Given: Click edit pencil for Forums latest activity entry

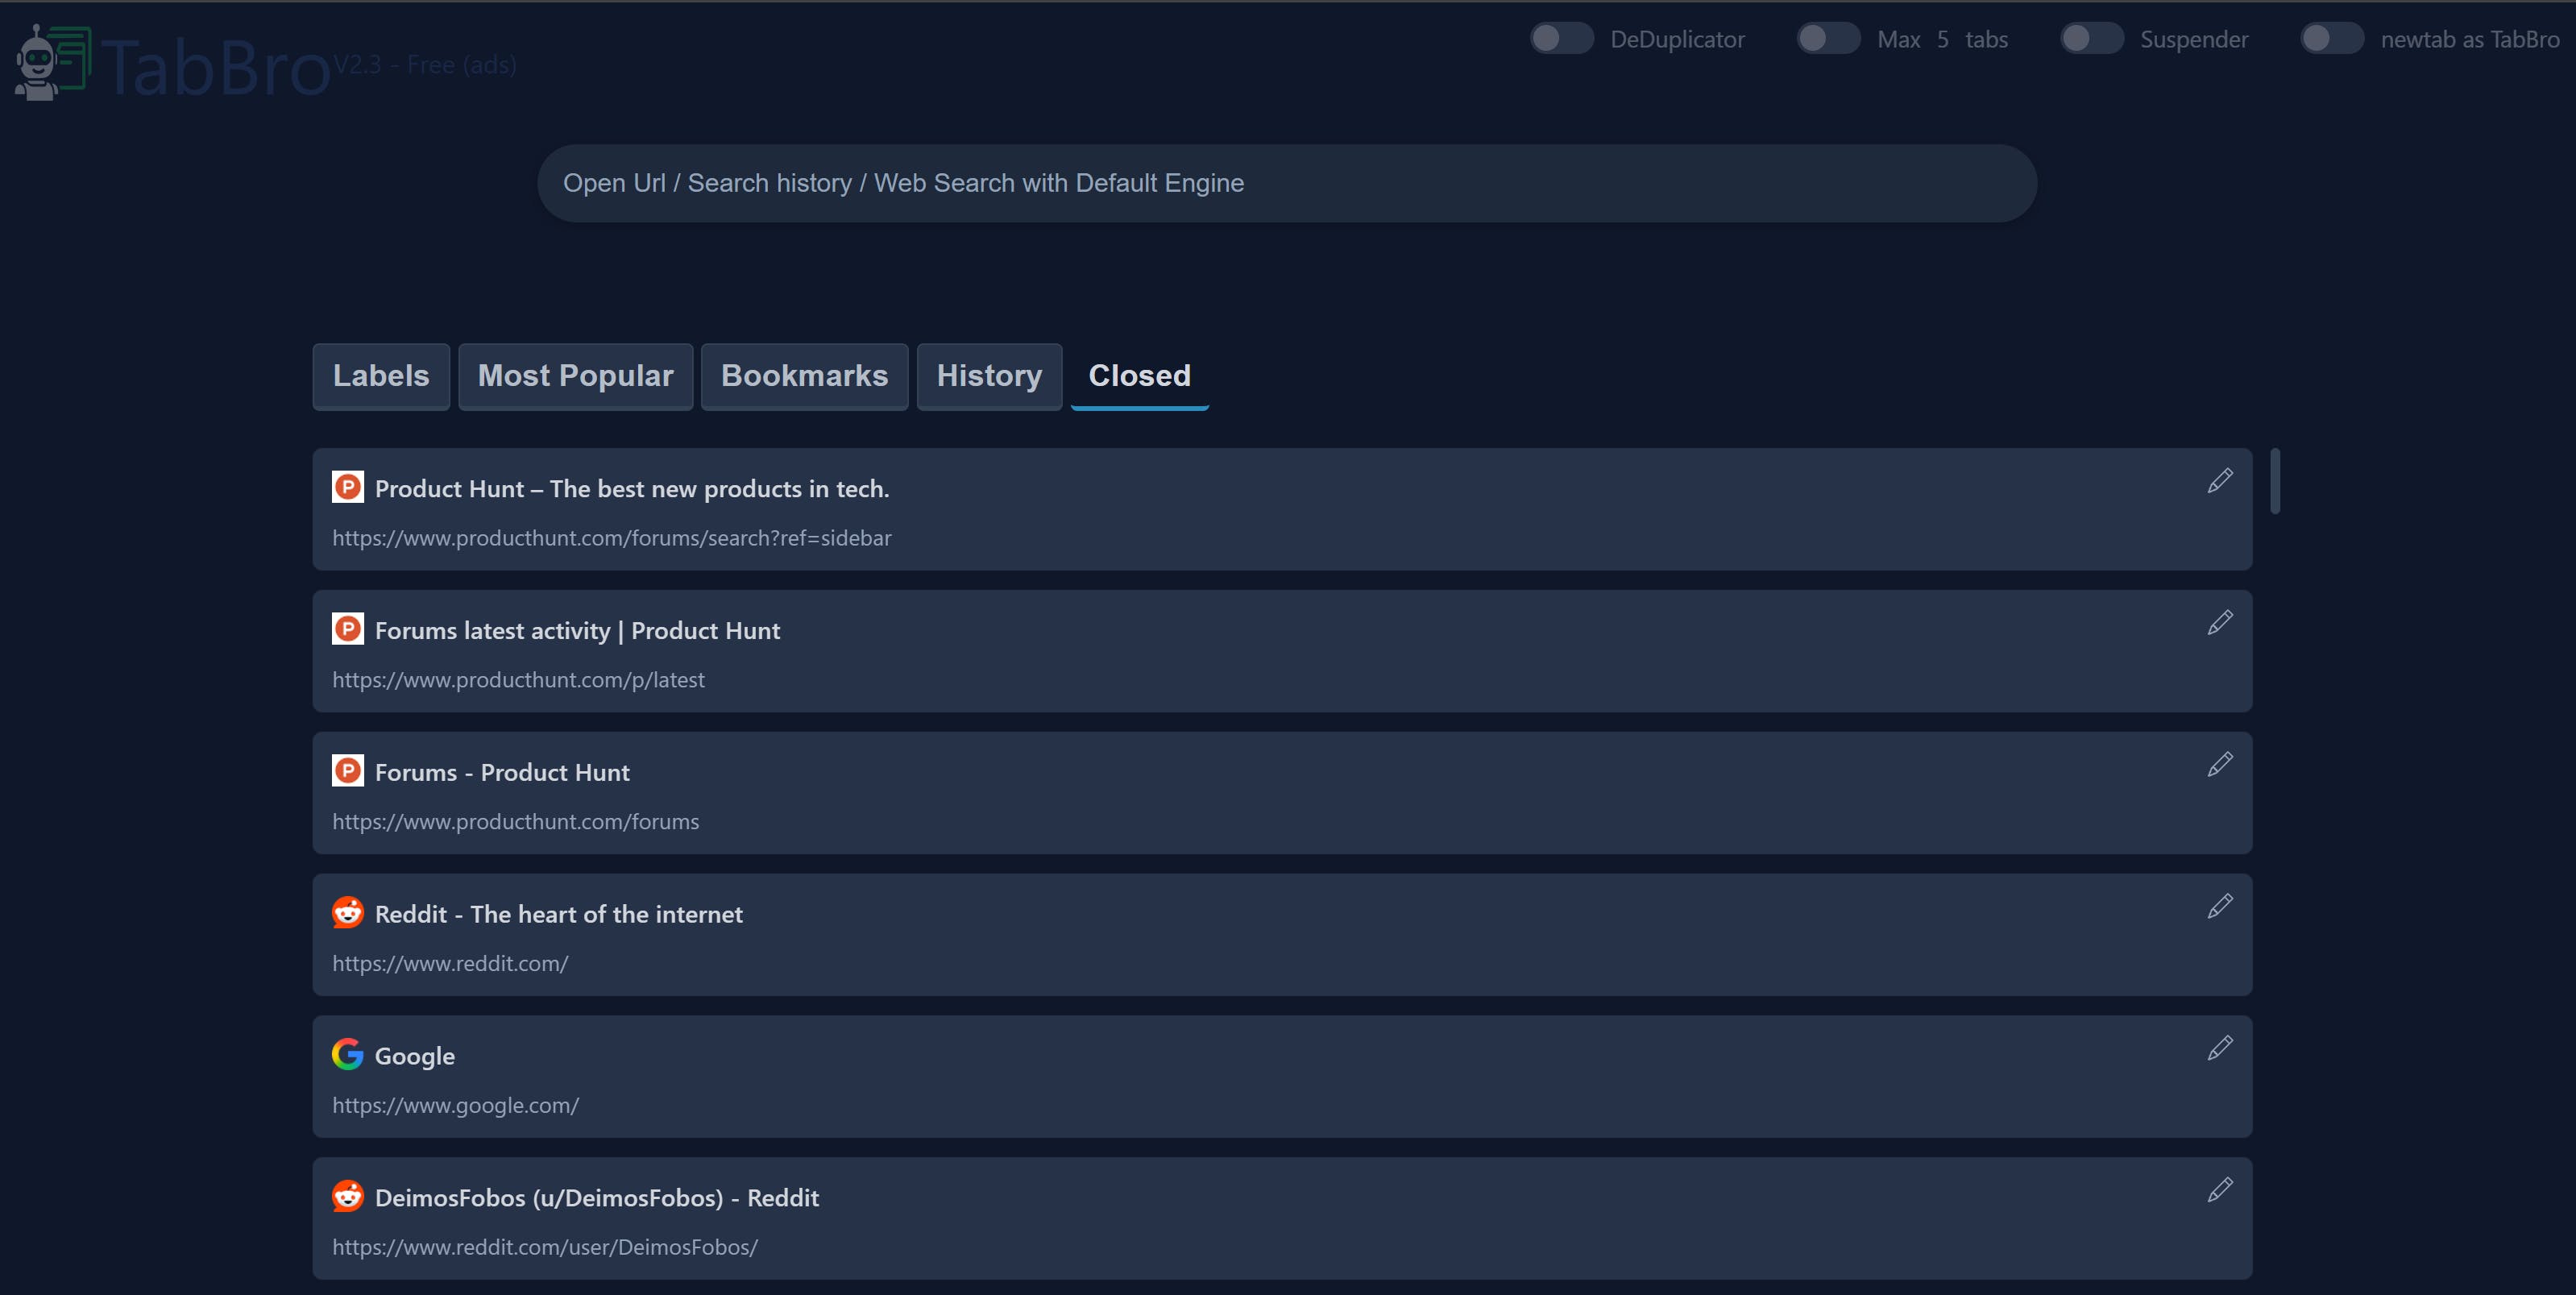Looking at the screenshot, I should (2219, 623).
